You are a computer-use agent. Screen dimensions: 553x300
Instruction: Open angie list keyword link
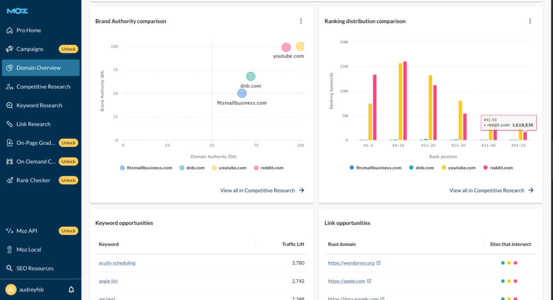point(108,281)
